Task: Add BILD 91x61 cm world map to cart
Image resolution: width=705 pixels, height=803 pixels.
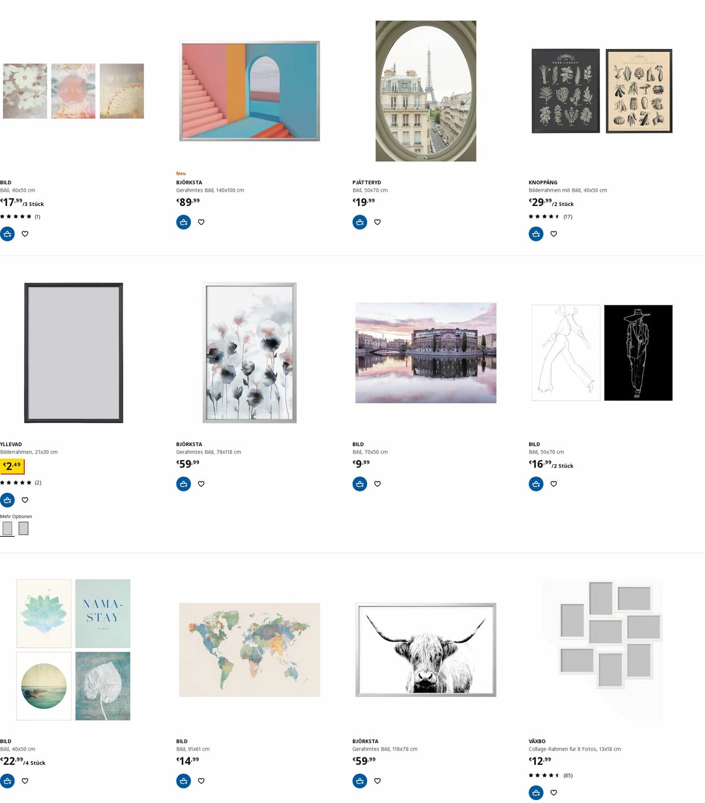Action: 183,781
